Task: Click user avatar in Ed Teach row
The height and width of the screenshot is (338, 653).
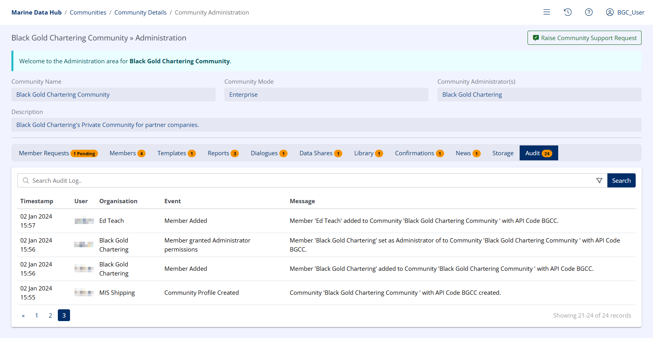Action: coord(84,221)
